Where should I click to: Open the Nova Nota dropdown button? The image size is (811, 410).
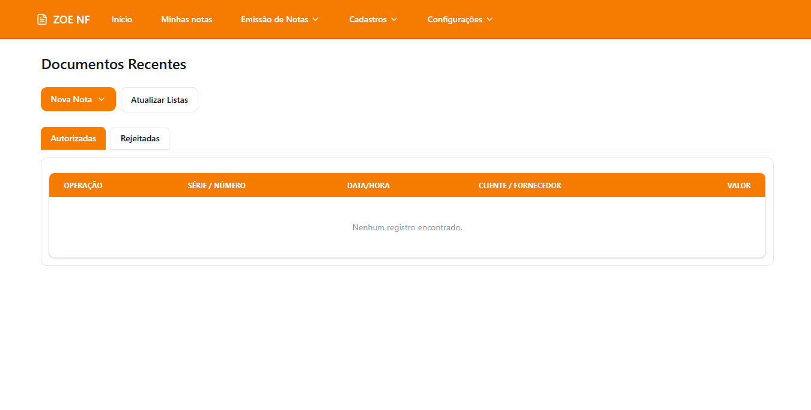tap(78, 99)
